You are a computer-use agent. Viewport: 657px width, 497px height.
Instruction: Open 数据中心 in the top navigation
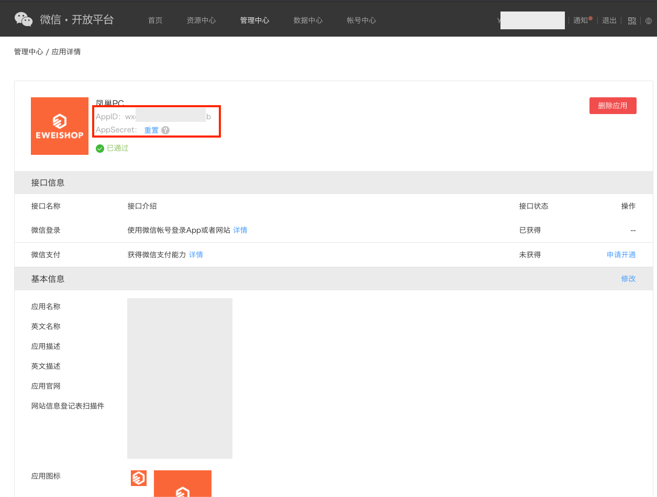(308, 20)
